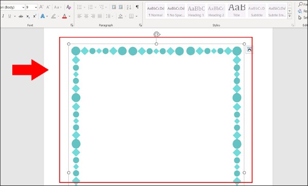This screenshot has height=186, width=308.
Task: Click the Sort icon
Action: click(x=129, y=7)
